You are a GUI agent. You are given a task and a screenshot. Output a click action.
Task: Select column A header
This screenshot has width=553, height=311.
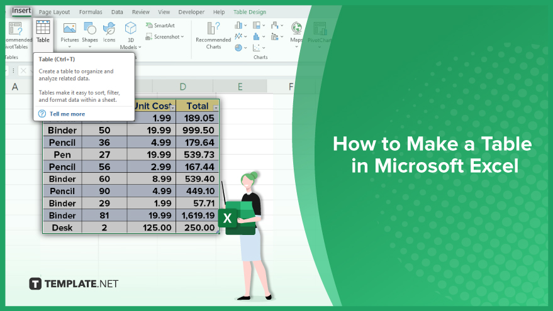(x=15, y=87)
